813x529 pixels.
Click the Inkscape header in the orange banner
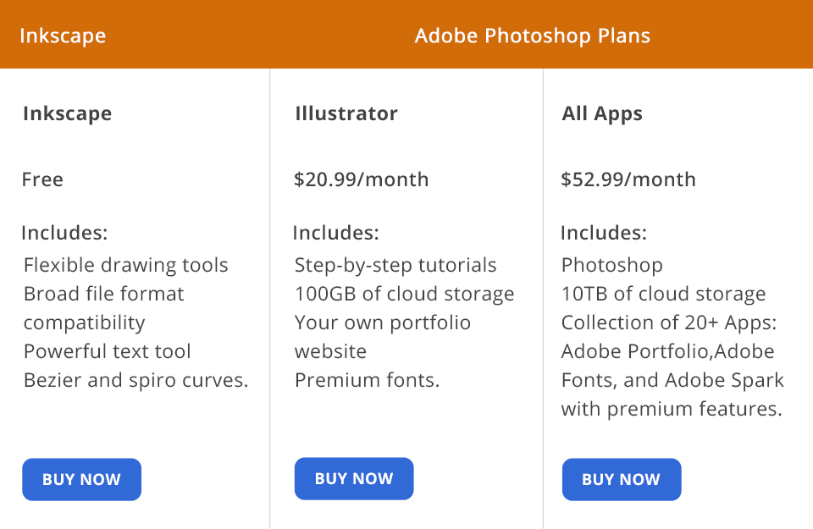(63, 36)
